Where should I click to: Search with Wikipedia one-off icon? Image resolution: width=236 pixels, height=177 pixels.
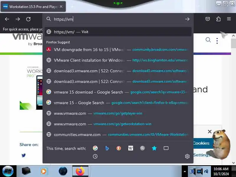[x=130, y=148]
